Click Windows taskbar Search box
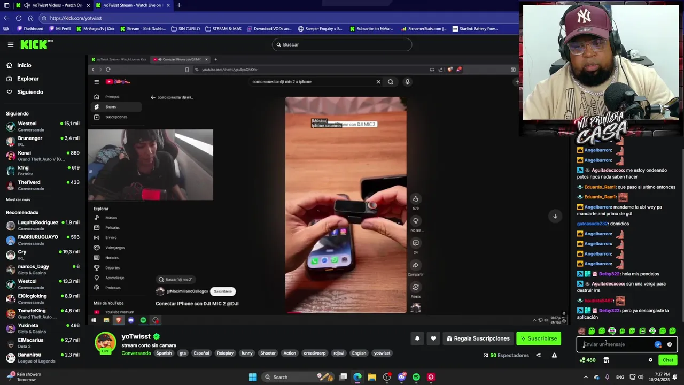684x385 pixels. tap(297, 377)
